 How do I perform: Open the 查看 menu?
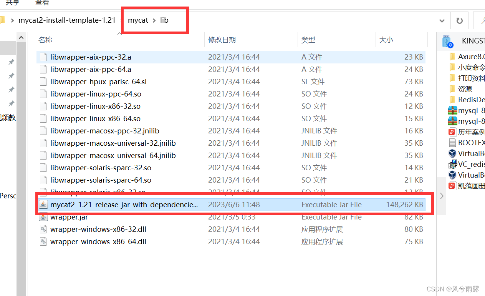click(x=42, y=3)
